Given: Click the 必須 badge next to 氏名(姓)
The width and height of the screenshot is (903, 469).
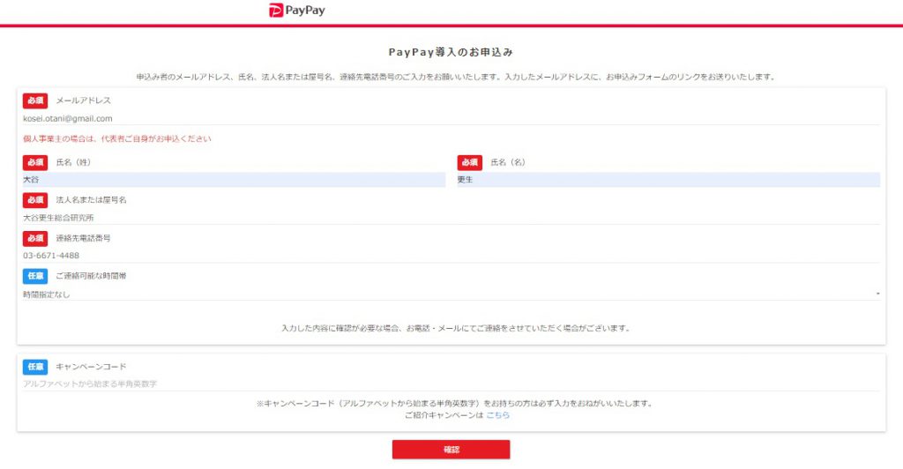Looking at the screenshot, I should pos(35,162).
